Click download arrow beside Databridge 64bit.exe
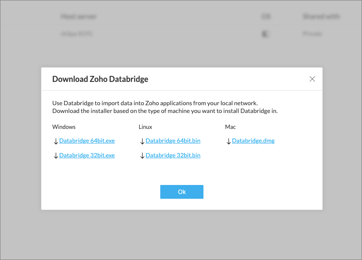Screen dimensions: 362x260 pyautogui.click(x=56, y=141)
